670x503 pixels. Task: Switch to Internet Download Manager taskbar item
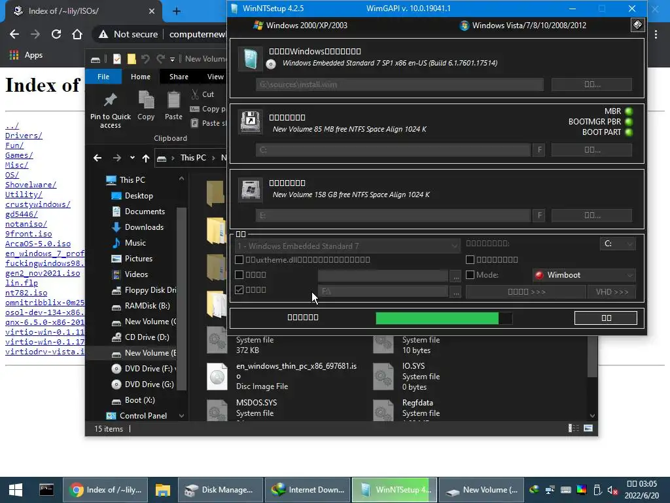[308, 490]
